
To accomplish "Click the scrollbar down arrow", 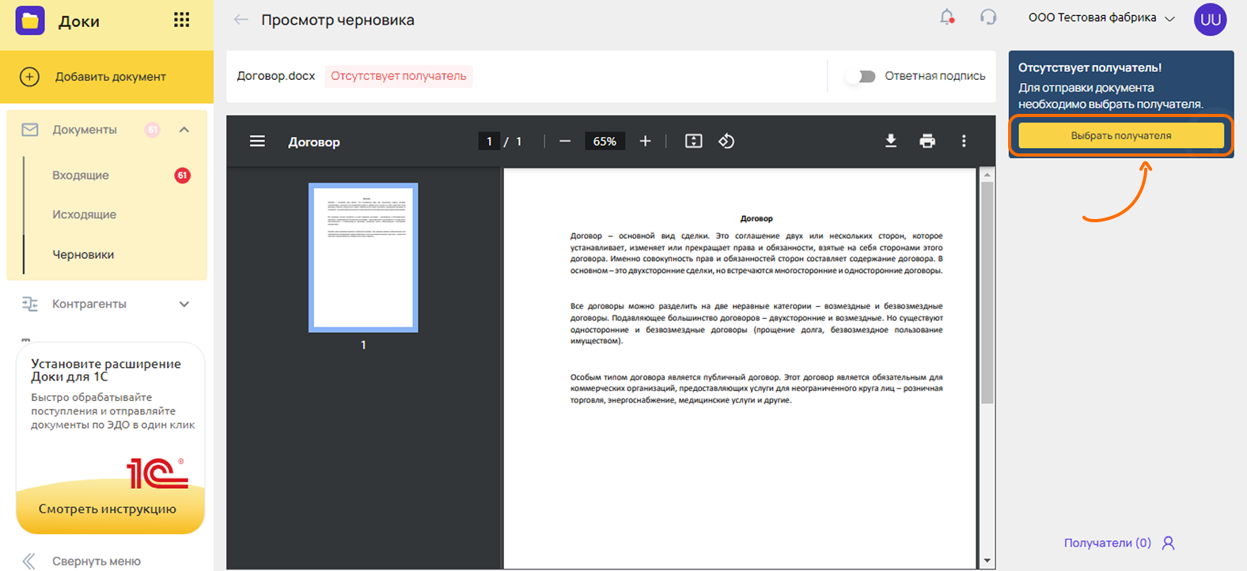I will pyautogui.click(x=987, y=561).
